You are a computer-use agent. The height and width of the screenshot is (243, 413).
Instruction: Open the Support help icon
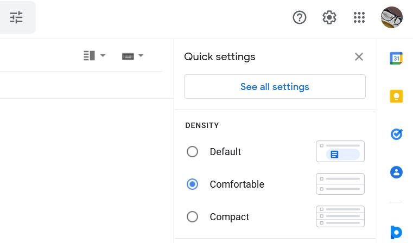[300, 17]
